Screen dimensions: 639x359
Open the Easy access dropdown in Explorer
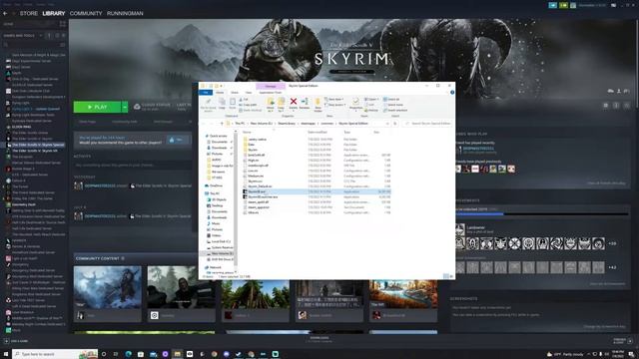coord(335,105)
